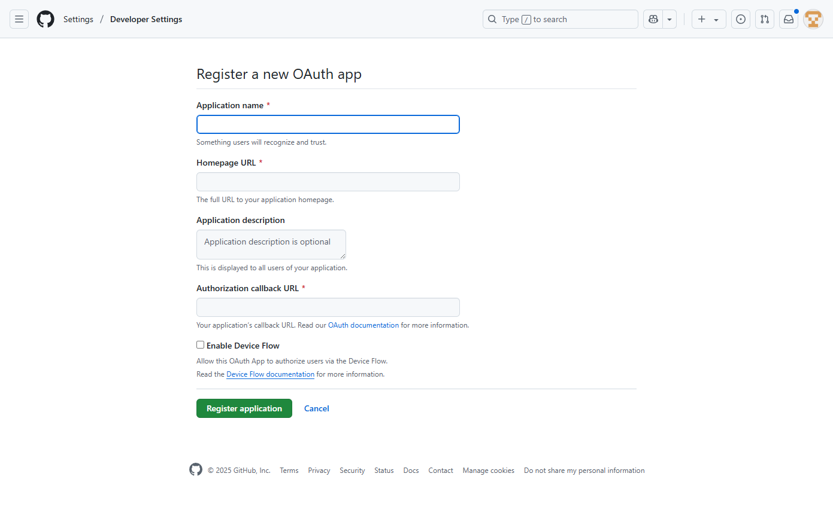This screenshot has height=507, width=833.
Task: Enable the Device Flow checkbox
Action: pyautogui.click(x=201, y=345)
